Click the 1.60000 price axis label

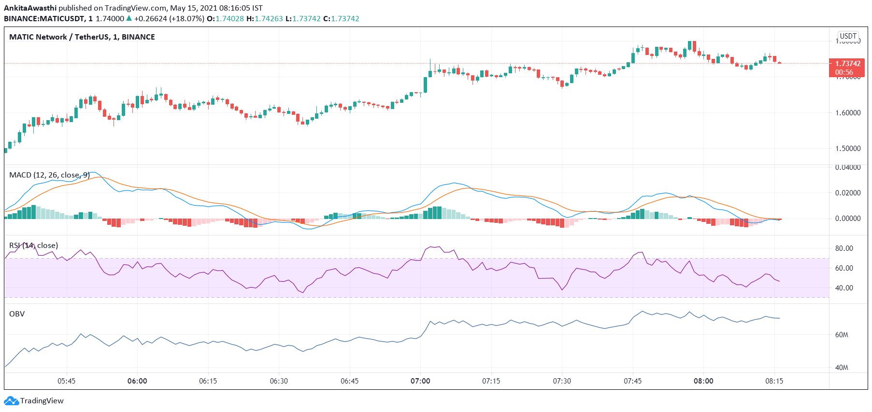pyautogui.click(x=848, y=113)
